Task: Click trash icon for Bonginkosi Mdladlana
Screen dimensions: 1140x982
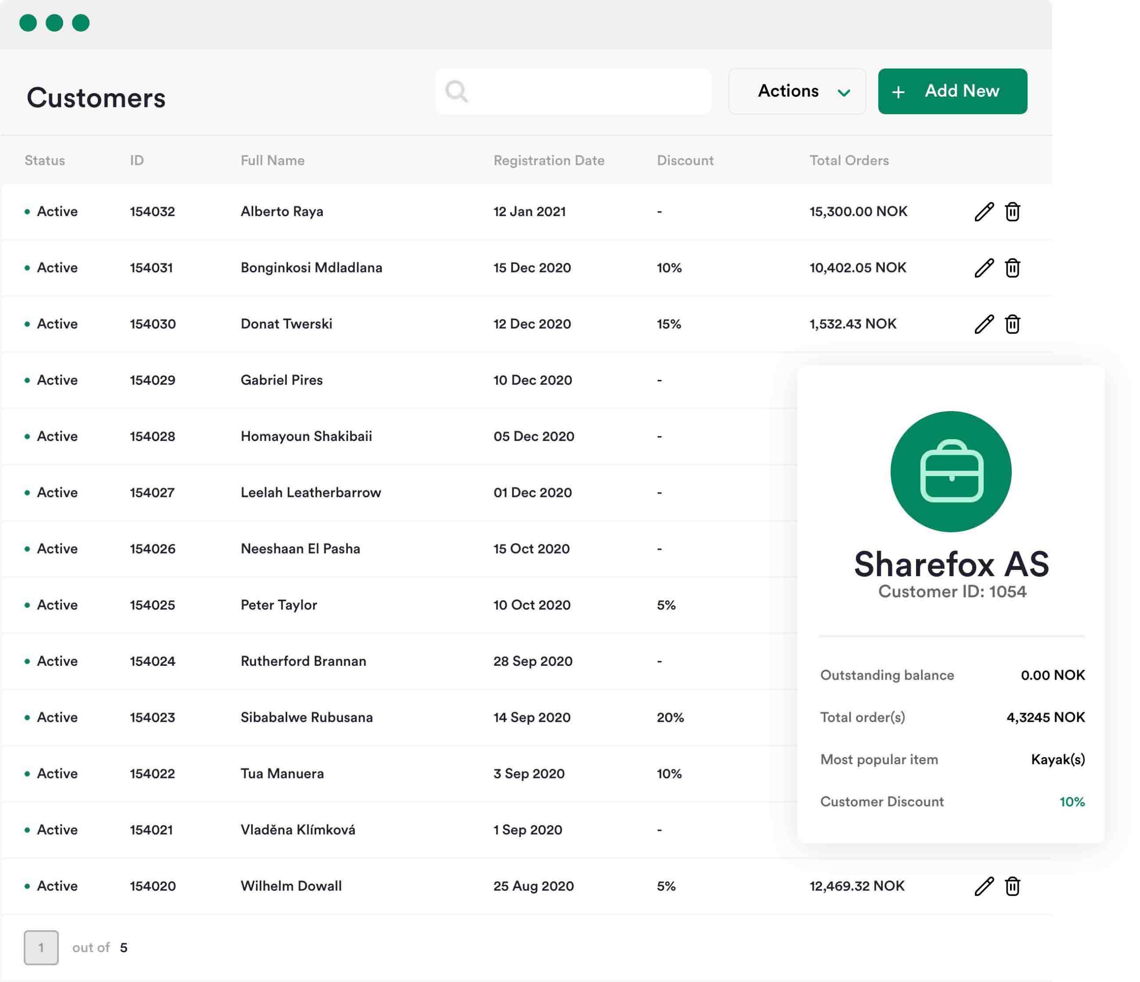Action: click(1012, 268)
